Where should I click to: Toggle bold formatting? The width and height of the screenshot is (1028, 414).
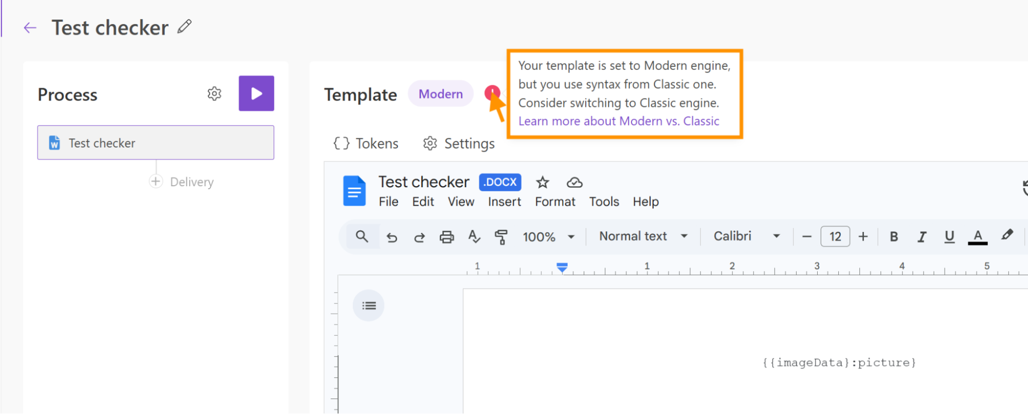[x=894, y=237]
